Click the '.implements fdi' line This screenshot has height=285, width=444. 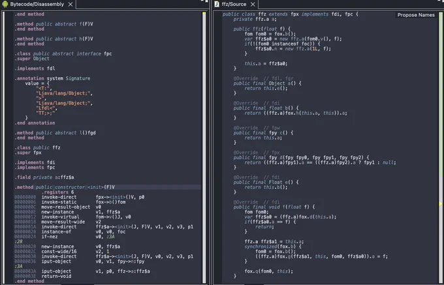[35, 162]
